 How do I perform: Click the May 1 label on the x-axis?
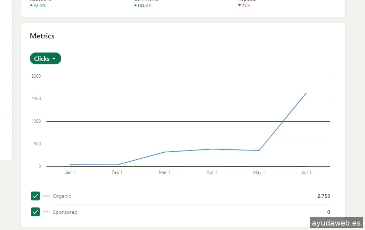[x=259, y=172]
